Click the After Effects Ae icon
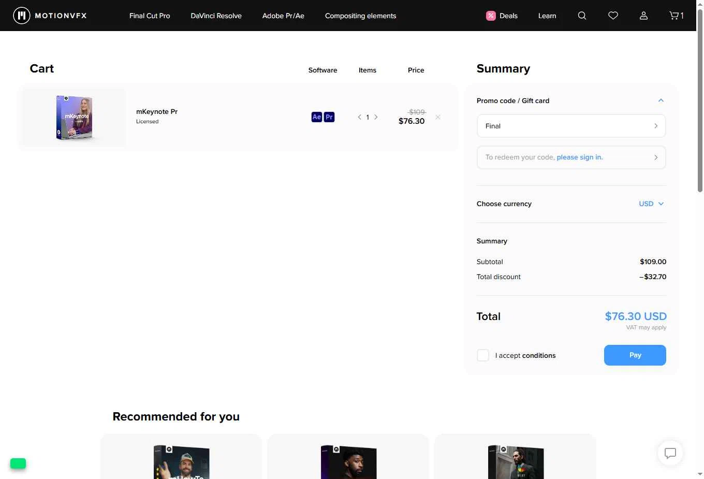This screenshot has height=479, width=704. pos(317,117)
